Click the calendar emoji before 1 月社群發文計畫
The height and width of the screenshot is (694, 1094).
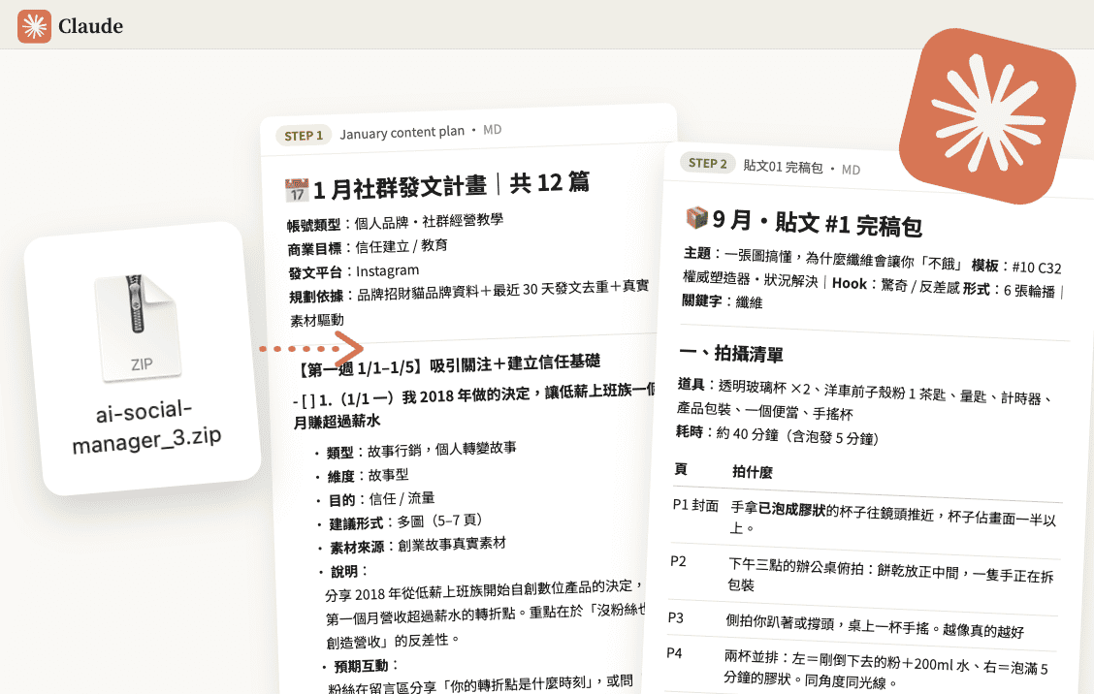click(297, 190)
